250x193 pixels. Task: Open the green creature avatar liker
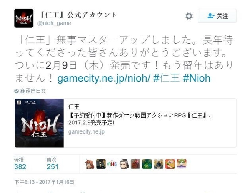coord(147,164)
